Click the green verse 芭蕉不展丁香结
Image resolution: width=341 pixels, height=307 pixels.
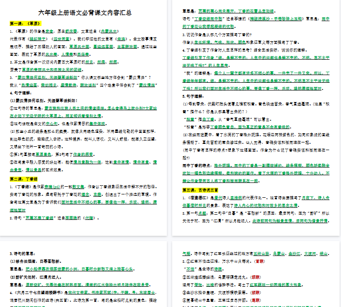(39, 218)
